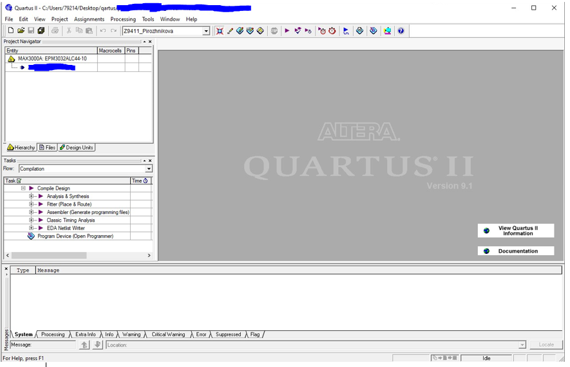
Task: Cut selection with the scissors icon
Action: (x=69, y=31)
